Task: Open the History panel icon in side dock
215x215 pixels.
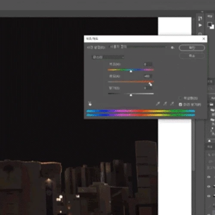Action: coord(200,18)
